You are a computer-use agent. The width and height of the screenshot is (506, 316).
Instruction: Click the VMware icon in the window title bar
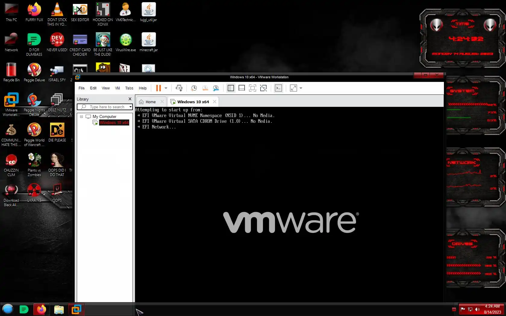point(78,77)
